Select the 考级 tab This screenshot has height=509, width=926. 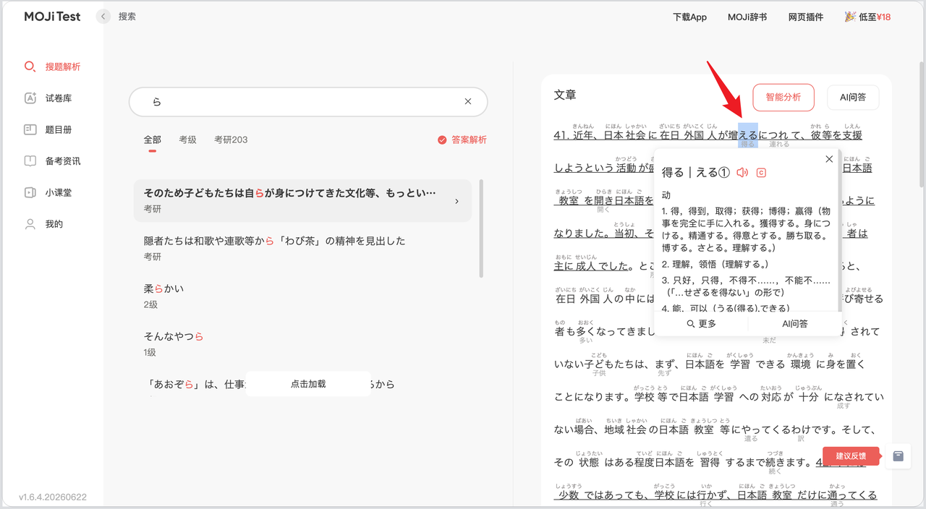point(188,140)
